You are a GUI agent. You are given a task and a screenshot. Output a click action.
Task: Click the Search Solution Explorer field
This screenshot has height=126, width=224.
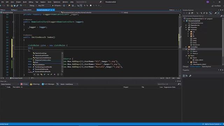click(201, 16)
